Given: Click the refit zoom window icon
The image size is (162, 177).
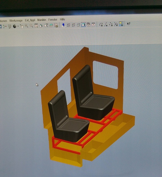Looking at the screenshot, I should pos(36,26).
